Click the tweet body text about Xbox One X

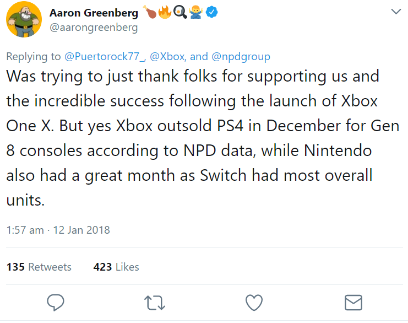point(193,138)
